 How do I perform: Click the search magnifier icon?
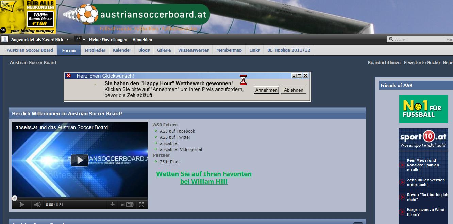tap(391, 39)
